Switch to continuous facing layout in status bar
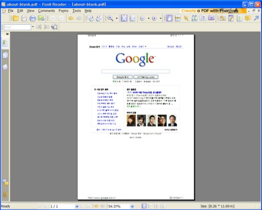The width and height of the screenshot is (262, 210). click(163, 206)
